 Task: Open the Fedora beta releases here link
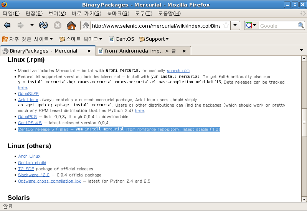23,87
